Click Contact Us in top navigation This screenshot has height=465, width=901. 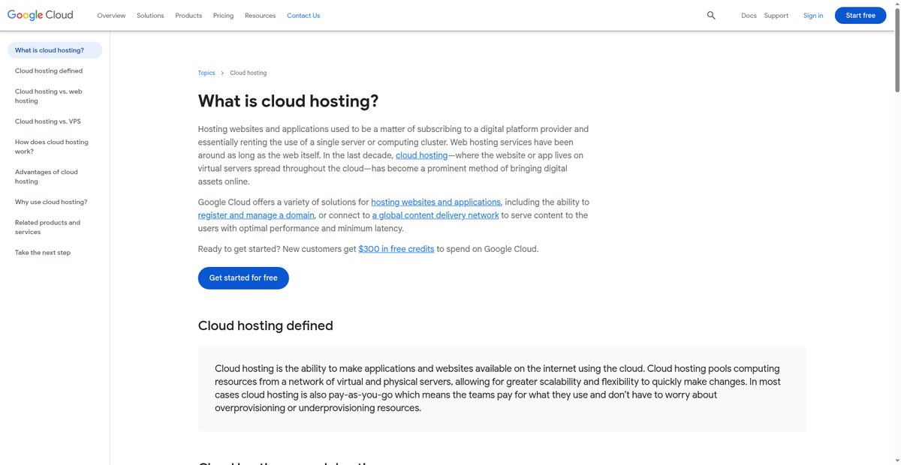click(x=303, y=15)
